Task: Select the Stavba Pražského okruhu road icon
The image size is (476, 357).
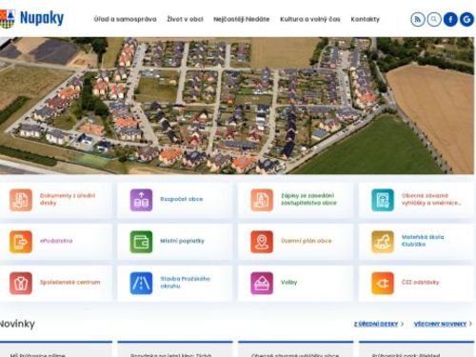Action: point(141,283)
